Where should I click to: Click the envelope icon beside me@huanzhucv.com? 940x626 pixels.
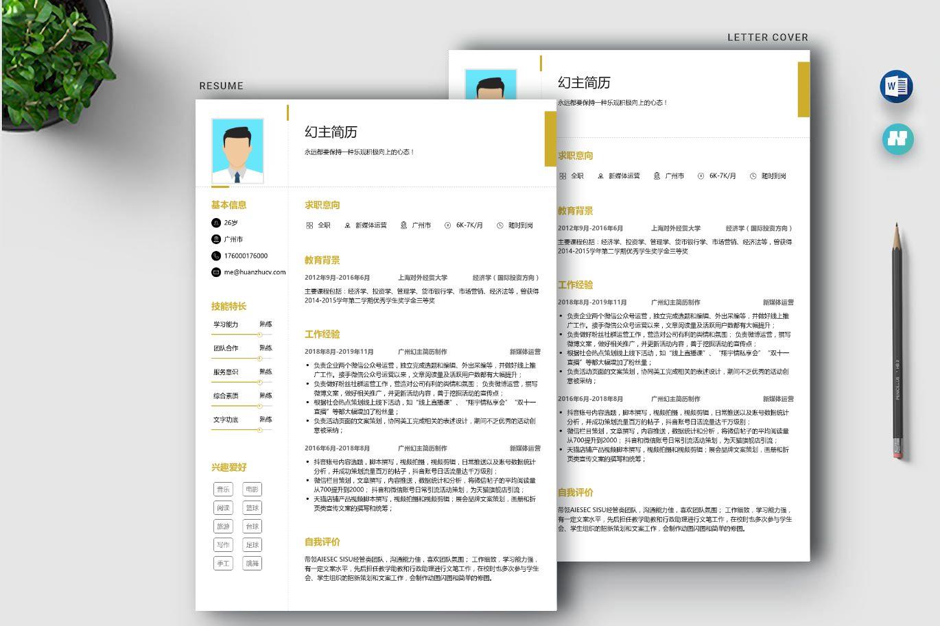pyautogui.click(x=216, y=272)
